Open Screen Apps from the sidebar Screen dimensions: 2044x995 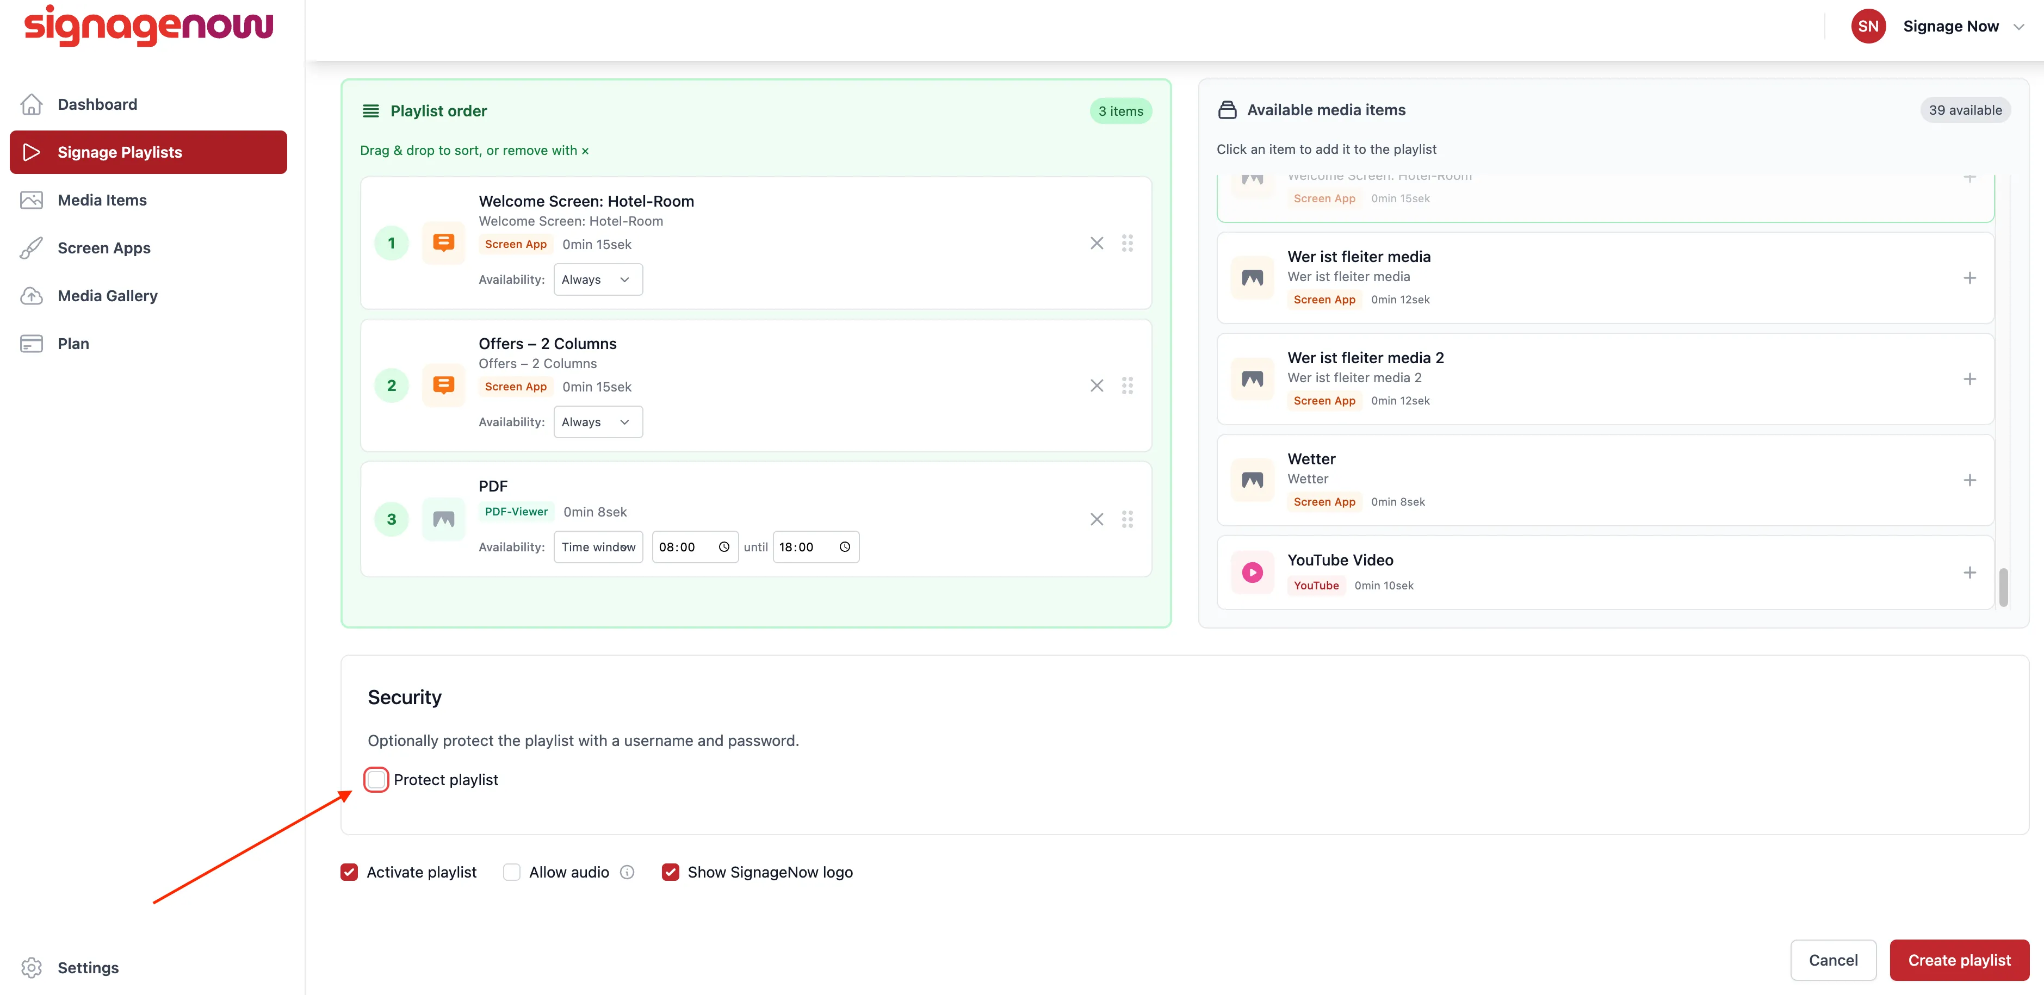tap(104, 247)
